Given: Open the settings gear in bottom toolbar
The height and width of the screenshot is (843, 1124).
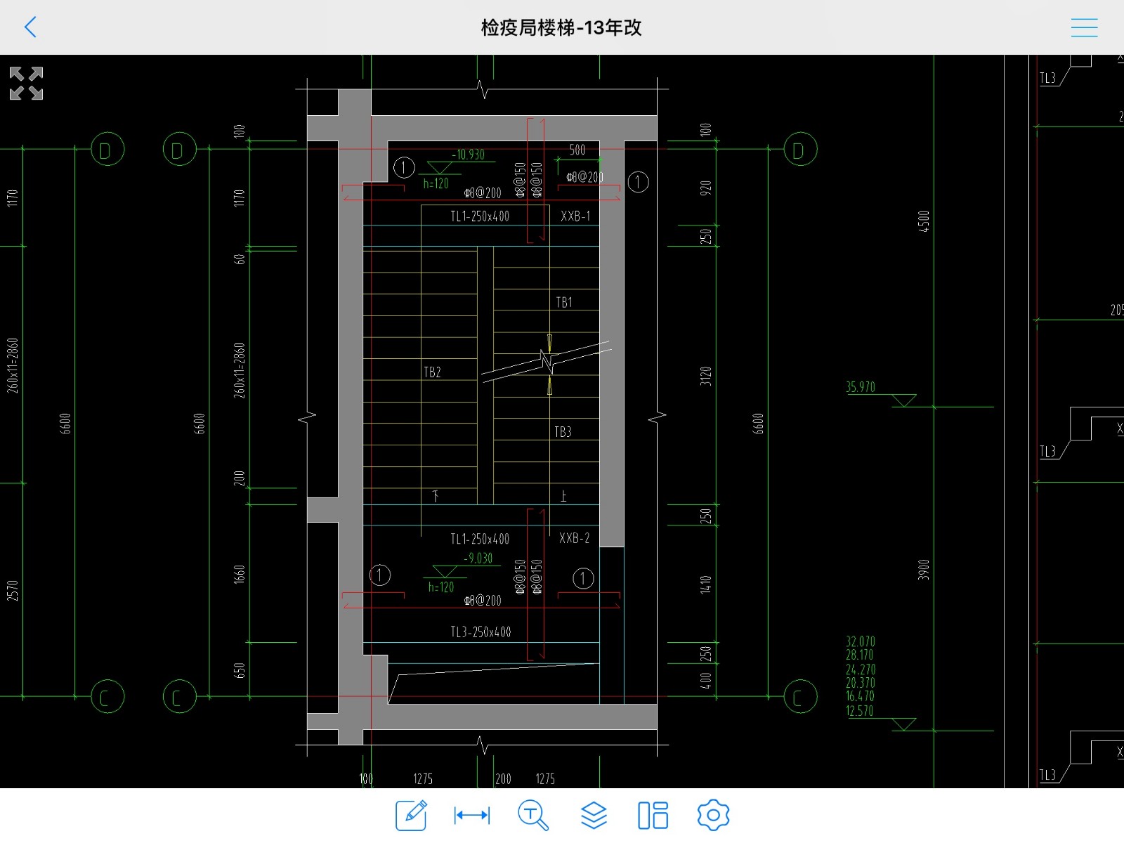Looking at the screenshot, I should pos(713,815).
